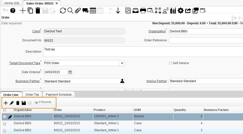The image size is (243, 134).
Task: Expand the Target Document Type dropdown
Action: [x=122, y=63]
